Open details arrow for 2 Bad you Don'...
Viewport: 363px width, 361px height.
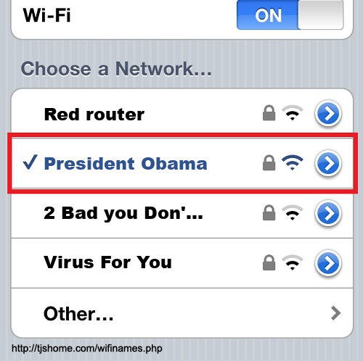(x=328, y=213)
